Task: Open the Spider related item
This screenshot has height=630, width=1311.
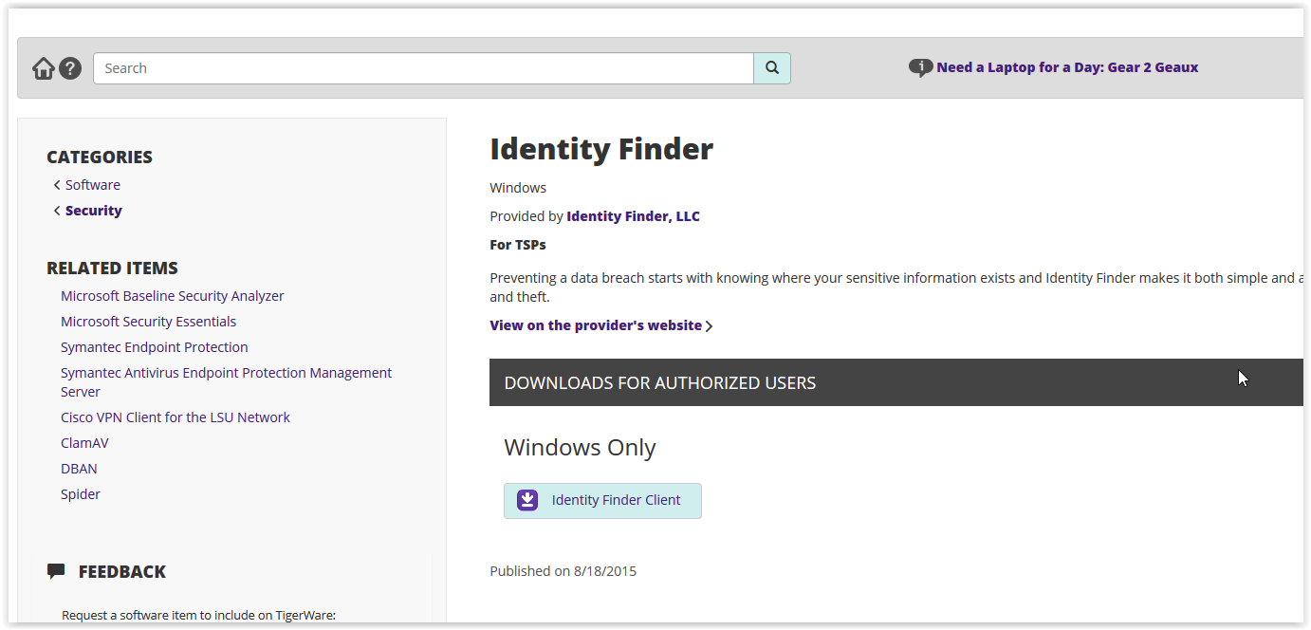Action: point(81,494)
